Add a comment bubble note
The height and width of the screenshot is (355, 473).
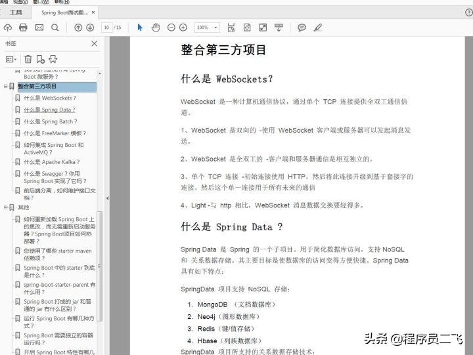(302, 28)
